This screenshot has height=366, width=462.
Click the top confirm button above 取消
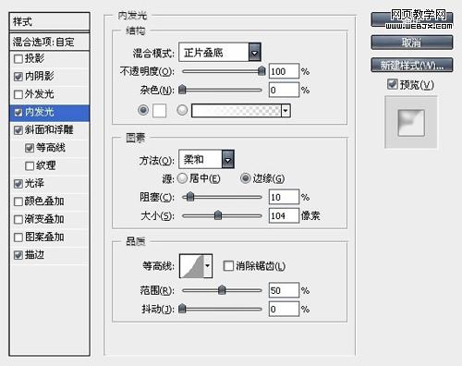click(x=412, y=19)
